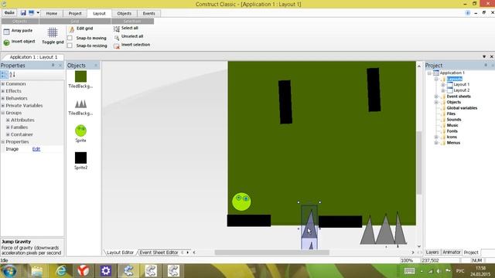Select the green TiledBackground object thumbnail
Screen dimensions: 495x278
(80, 76)
